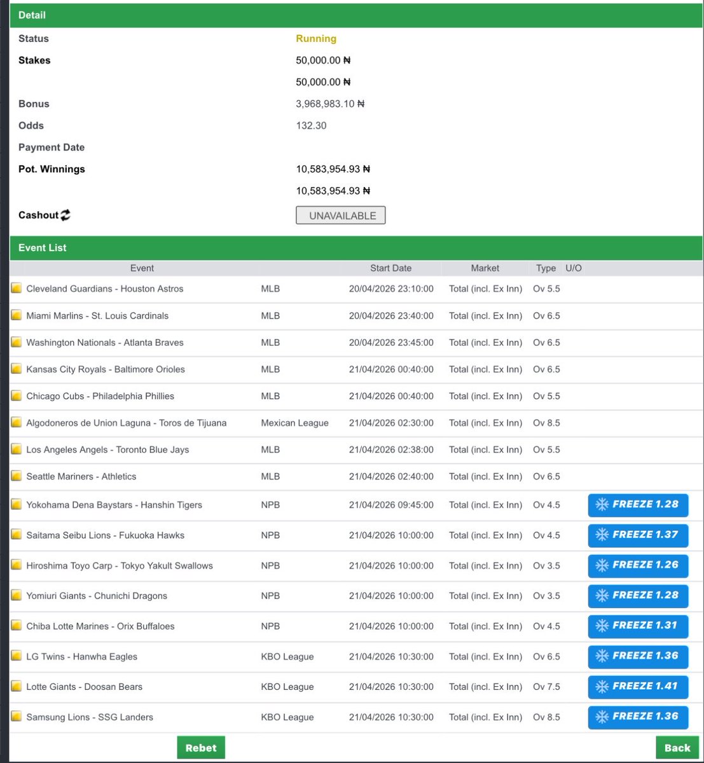Click the bonus amount 3,968,983.10
The height and width of the screenshot is (763, 704).
pyautogui.click(x=330, y=104)
